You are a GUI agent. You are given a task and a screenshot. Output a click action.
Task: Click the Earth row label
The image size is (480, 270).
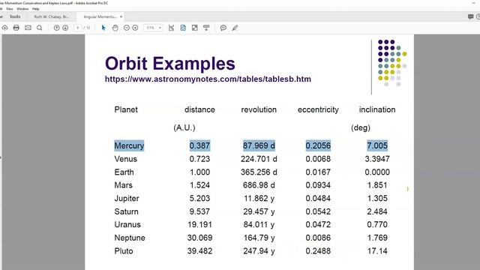[124, 172]
